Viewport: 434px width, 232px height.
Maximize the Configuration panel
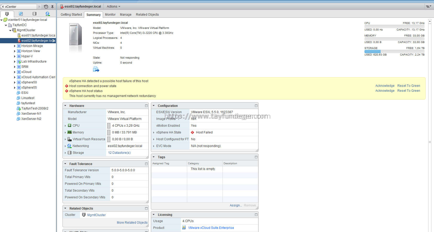(x=256, y=106)
